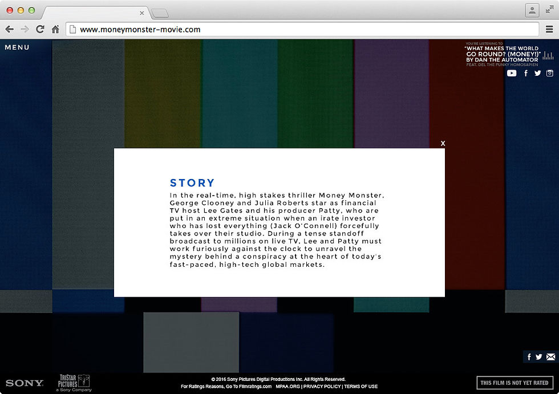The width and height of the screenshot is (559, 394).
Task: Click the browser forward arrow
Action: (25, 29)
